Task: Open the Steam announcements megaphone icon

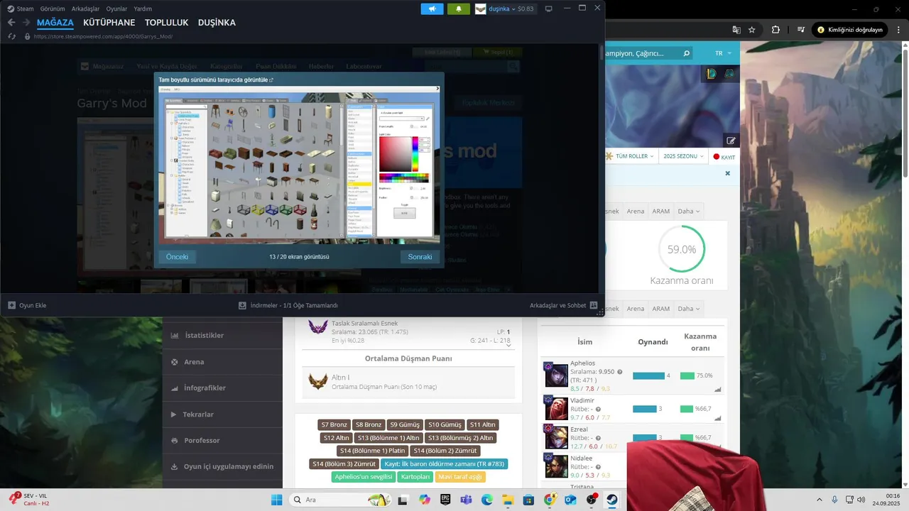Action: pos(432,9)
